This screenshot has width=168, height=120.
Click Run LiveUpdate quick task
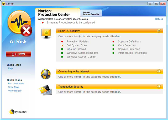(x=16, y=84)
